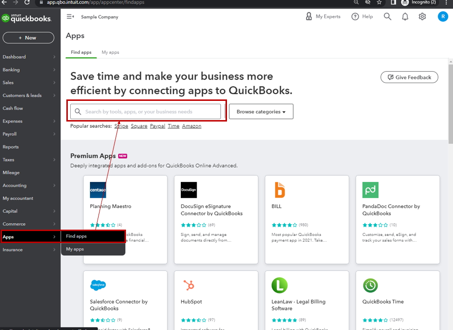The height and width of the screenshot is (330, 453).
Task: Expand the Expenses menu chevron
Action: (54, 121)
